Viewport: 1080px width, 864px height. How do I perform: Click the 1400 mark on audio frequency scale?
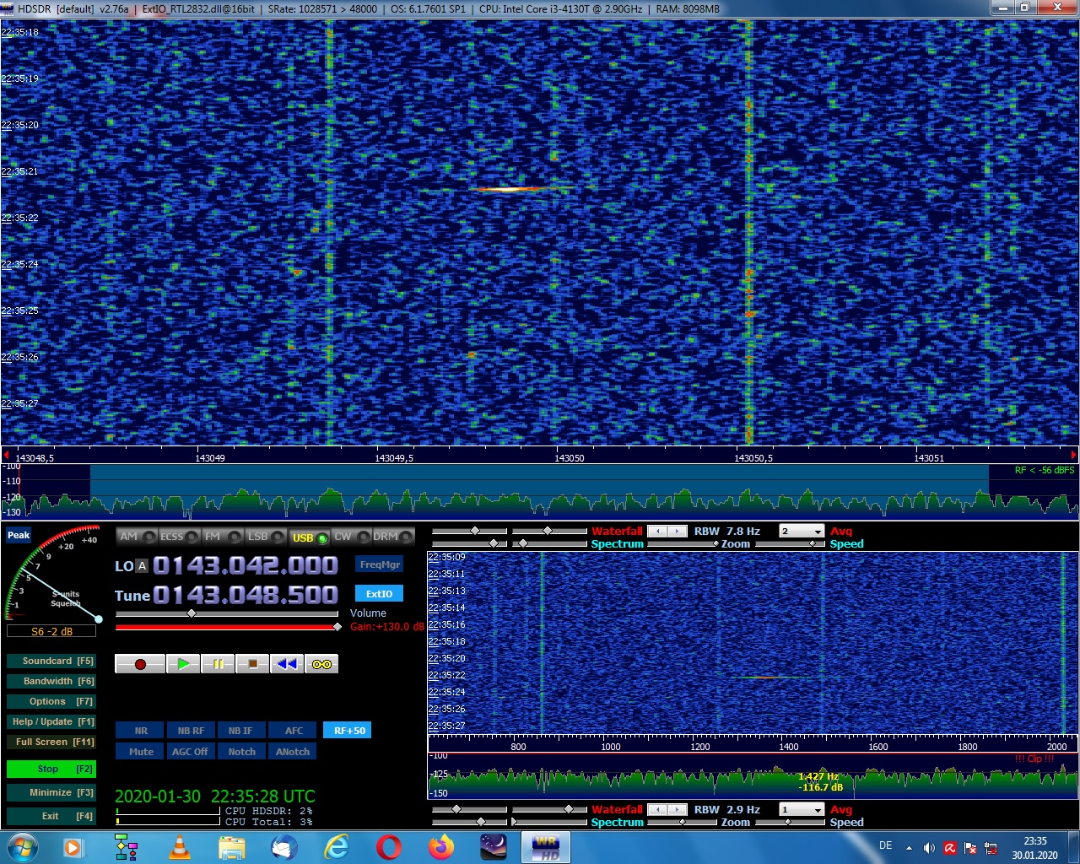tap(789, 747)
